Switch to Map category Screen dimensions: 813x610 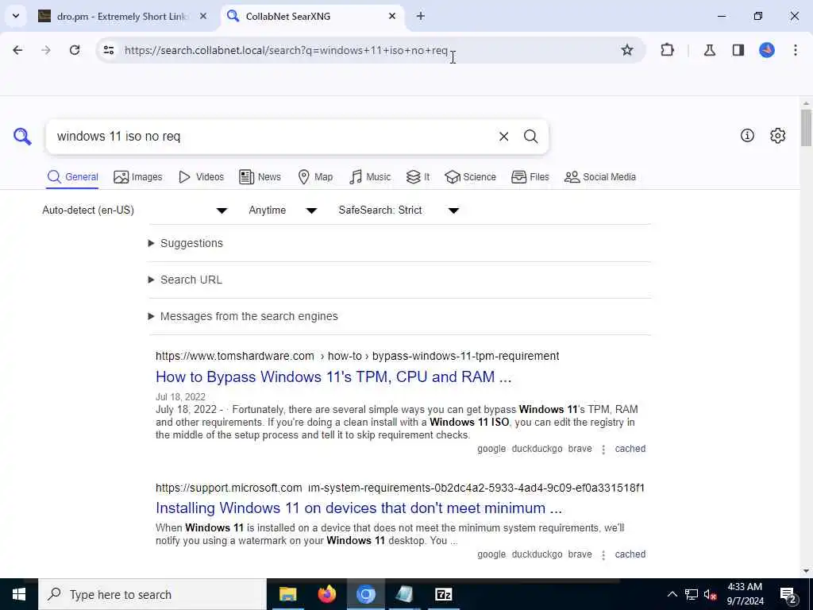pos(315,177)
